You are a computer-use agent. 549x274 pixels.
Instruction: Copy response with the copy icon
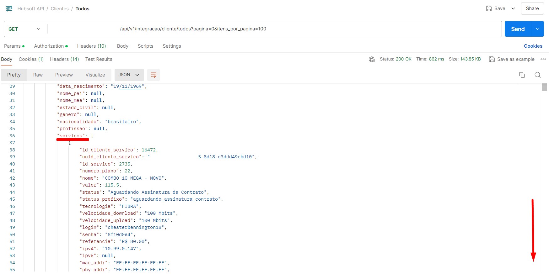point(522,75)
